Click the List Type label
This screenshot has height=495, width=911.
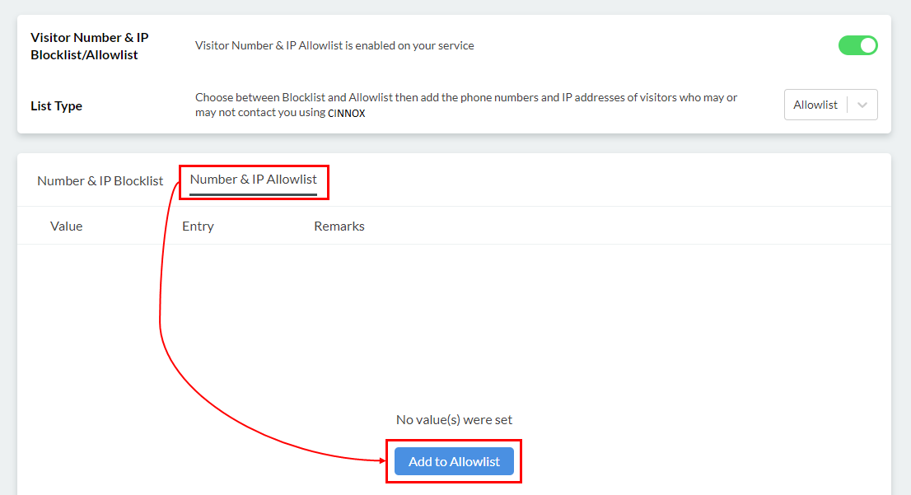pos(56,105)
